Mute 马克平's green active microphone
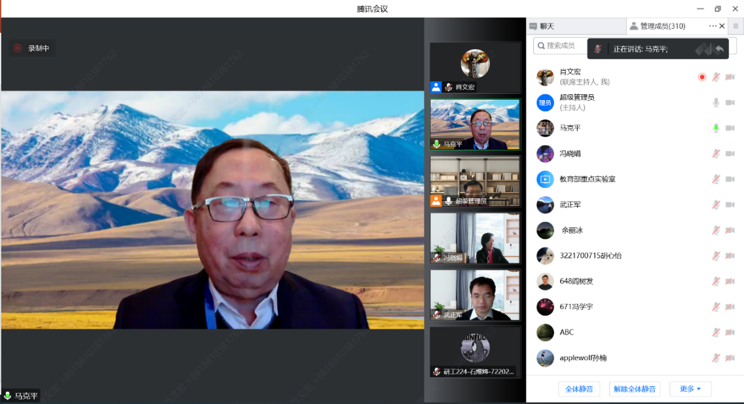Image resolution: width=744 pixels, height=404 pixels. (x=716, y=128)
